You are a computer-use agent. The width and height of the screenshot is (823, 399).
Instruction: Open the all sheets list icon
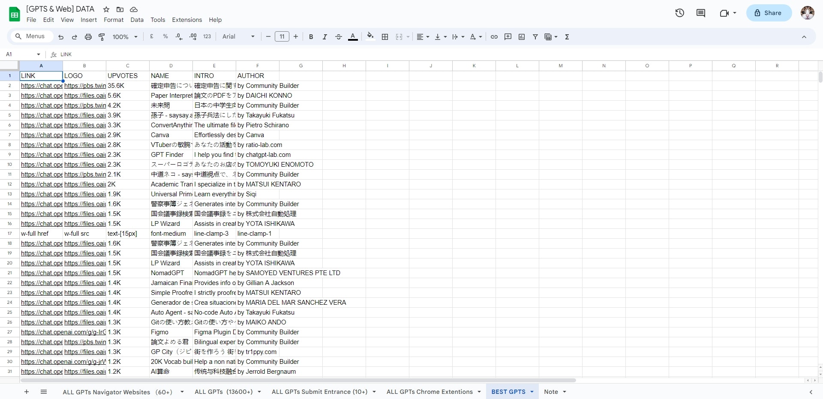pos(44,392)
